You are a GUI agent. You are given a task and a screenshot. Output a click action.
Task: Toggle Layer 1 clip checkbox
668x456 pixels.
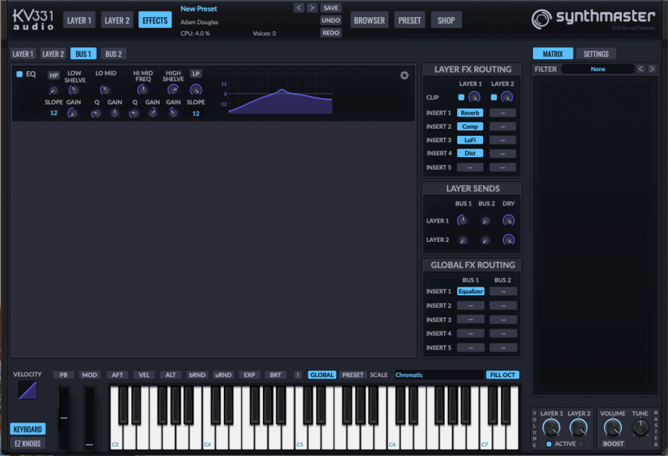(x=461, y=97)
